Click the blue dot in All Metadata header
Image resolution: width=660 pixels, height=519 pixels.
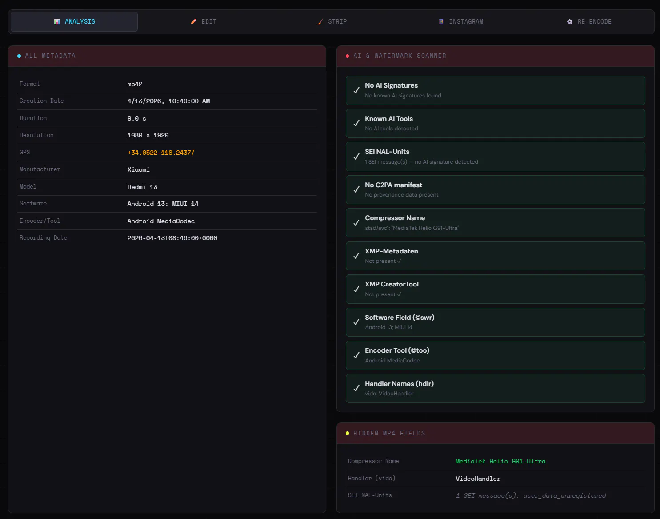coord(19,56)
